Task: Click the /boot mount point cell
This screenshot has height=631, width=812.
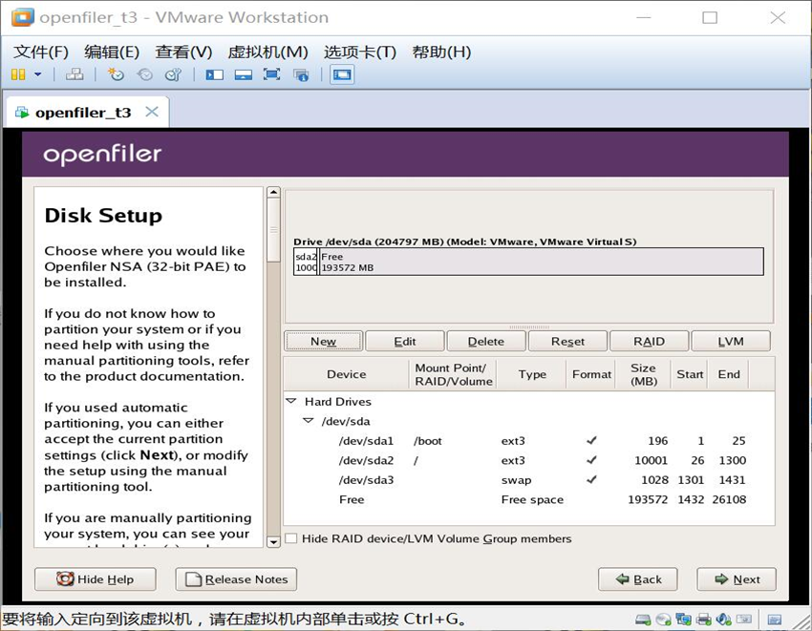Action: pyautogui.click(x=428, y=441)
